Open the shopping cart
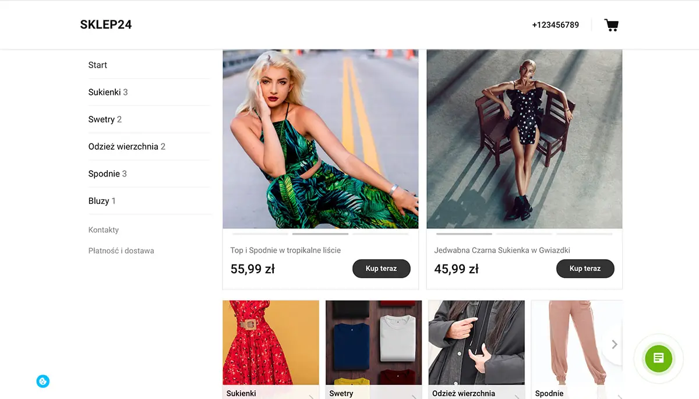Screen dimensions: 699x399 [x=611, y=25]
